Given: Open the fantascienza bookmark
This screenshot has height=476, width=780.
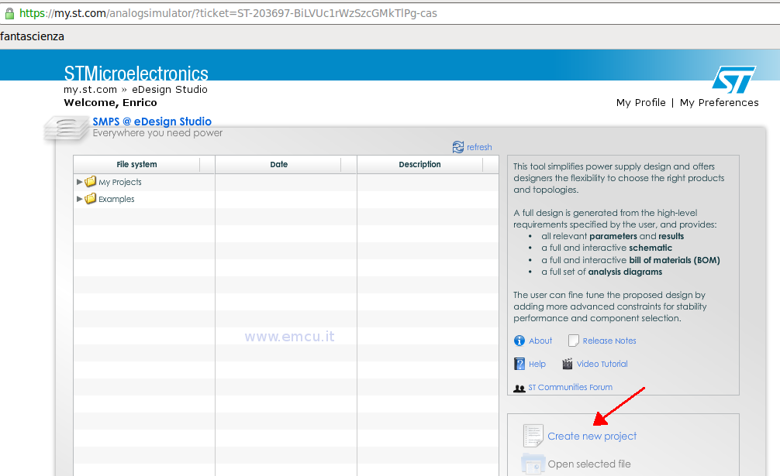Looking at the screenshot, I should click(x=32, y=36).
